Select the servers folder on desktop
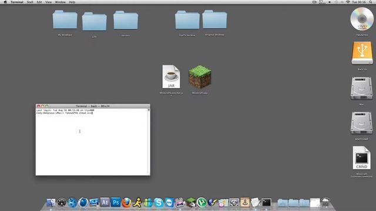 tap(126, 20)
